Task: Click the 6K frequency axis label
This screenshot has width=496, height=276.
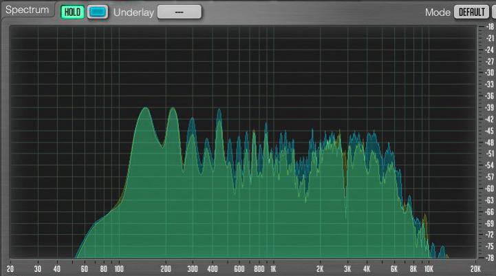Action: point(393,269)
